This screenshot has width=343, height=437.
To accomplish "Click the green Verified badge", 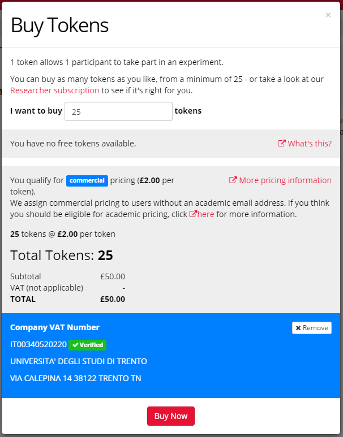I will (87, 345).
